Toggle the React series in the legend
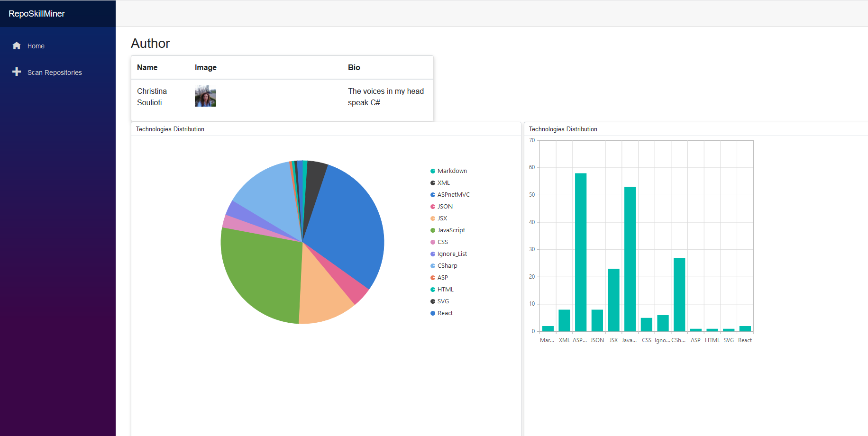 click(x=441, y=313)
